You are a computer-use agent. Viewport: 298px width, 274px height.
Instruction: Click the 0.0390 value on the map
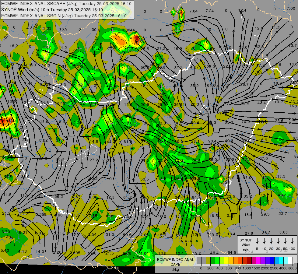coord(29,65)
